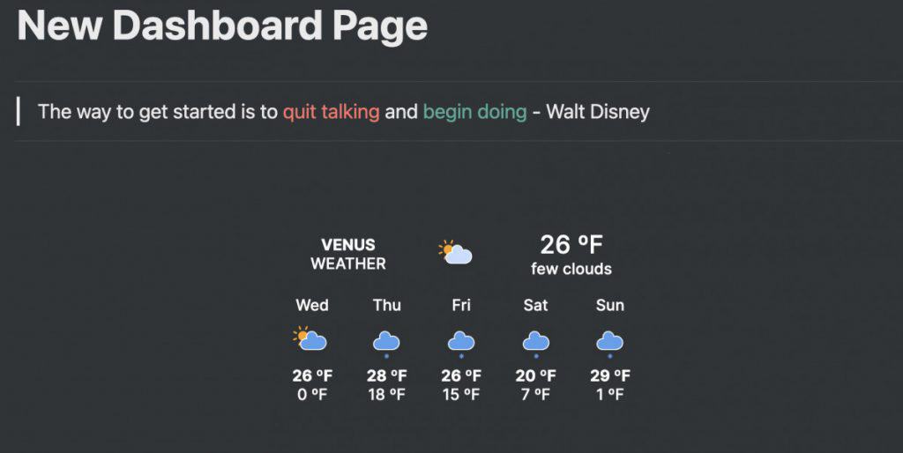Click Thursday's snow cloud icon
The width and height of the screenshot is (903, 453).
click(386, 344)
